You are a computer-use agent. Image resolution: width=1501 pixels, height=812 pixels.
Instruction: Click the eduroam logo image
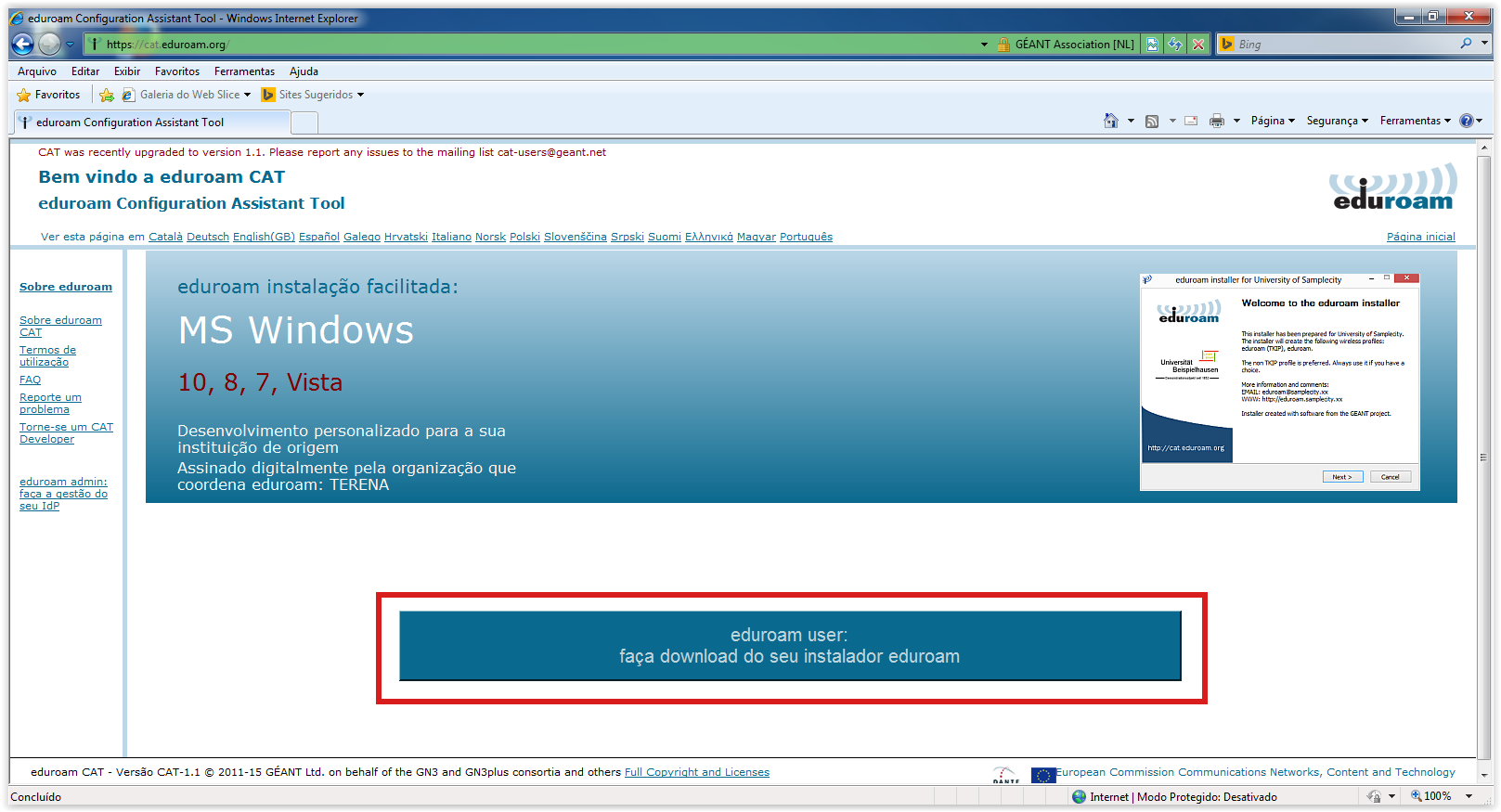pyautogui.click(x=1393, y=187)
